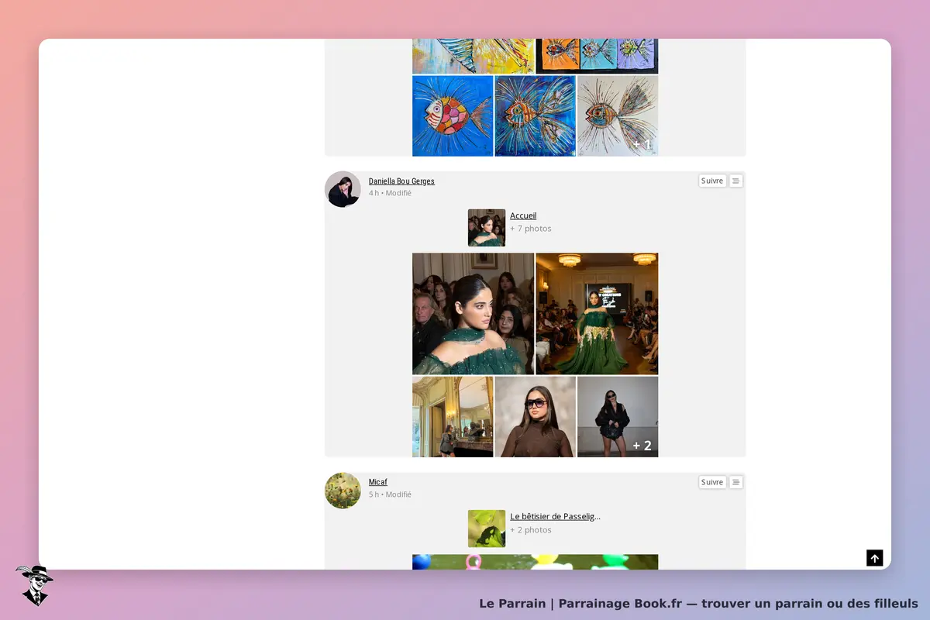View the blue spiky fish painting

tap(536, 115)
